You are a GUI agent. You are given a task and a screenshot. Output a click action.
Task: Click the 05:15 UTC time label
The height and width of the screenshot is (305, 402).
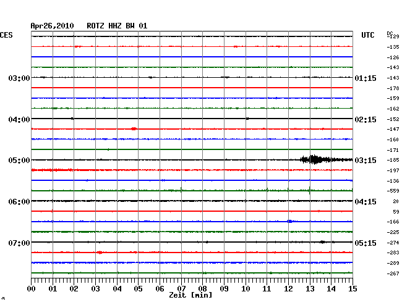click(x=366, y=243)
